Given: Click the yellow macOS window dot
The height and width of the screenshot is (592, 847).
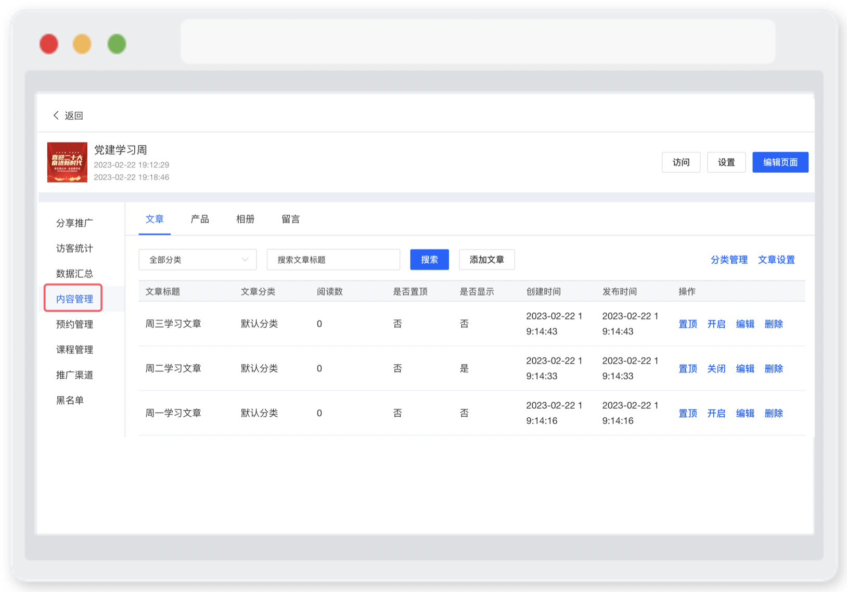Looking at the screenshot, I should pyautogui.click(x=82, y=44).
